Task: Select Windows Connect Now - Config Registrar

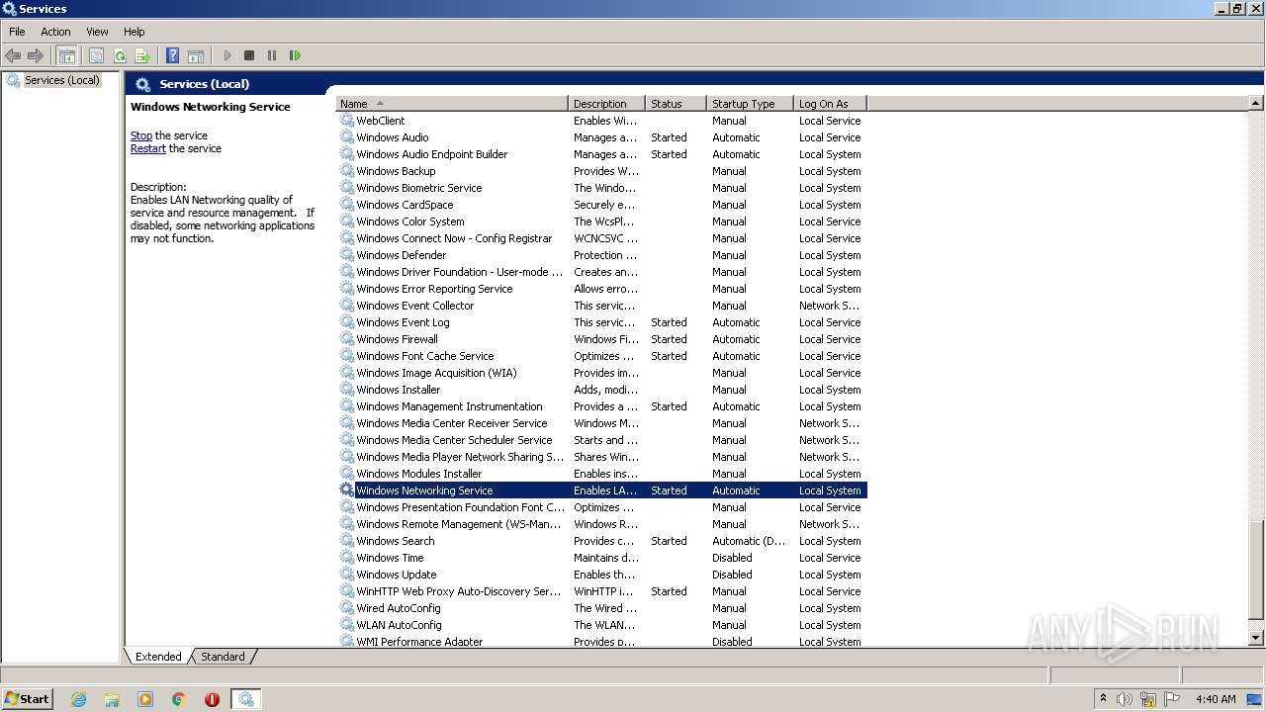Action: click(x=601, y=238)
